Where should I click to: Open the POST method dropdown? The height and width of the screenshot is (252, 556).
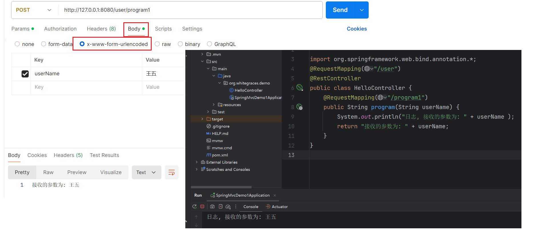[x=34, y=10]
